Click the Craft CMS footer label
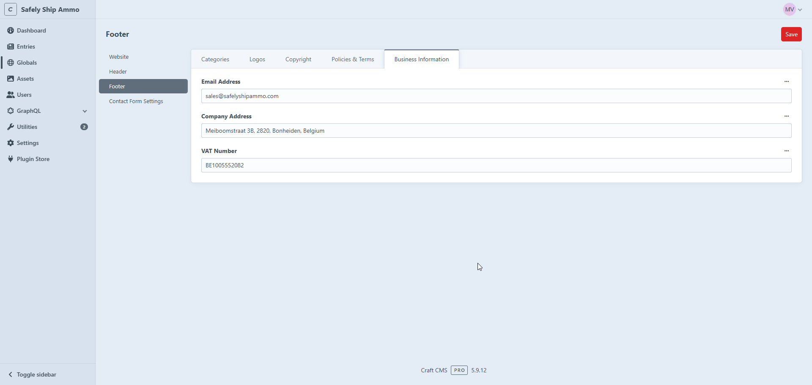Viewport: 812px width, 385px height. pyautogui.click(x=434, y=370)
